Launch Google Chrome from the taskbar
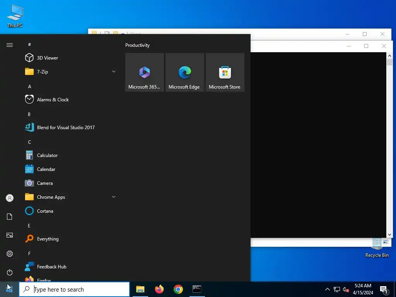 (x=178, y=289)
